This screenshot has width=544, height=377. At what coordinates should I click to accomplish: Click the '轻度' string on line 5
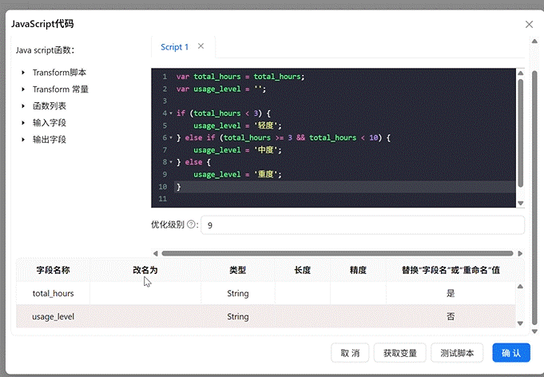click(268, 125)
